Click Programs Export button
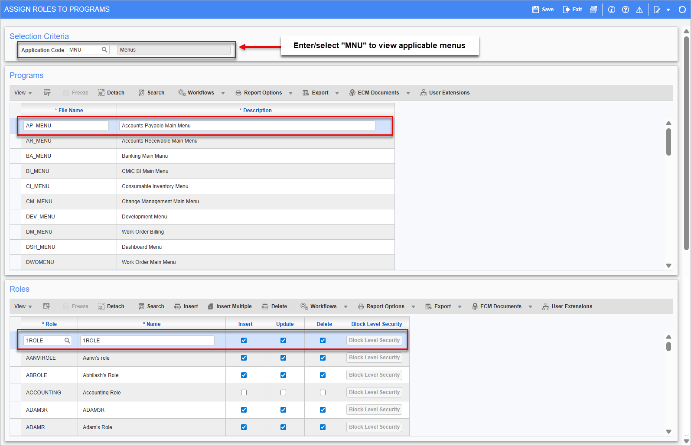 coord(316,93)
